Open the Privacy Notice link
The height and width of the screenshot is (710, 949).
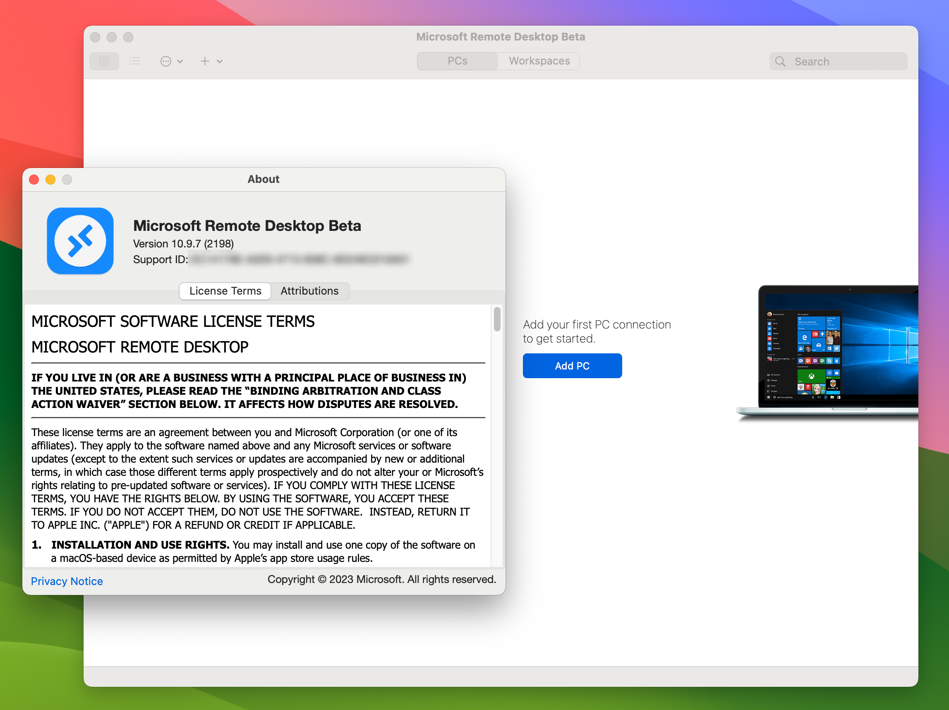pos(67,581)
